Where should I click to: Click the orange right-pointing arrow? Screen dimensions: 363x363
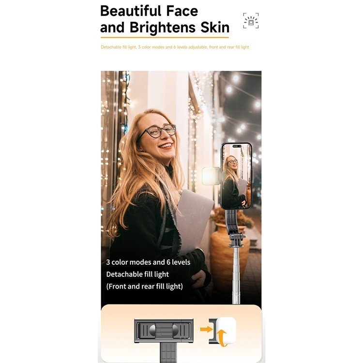click(x=206, y=329)
